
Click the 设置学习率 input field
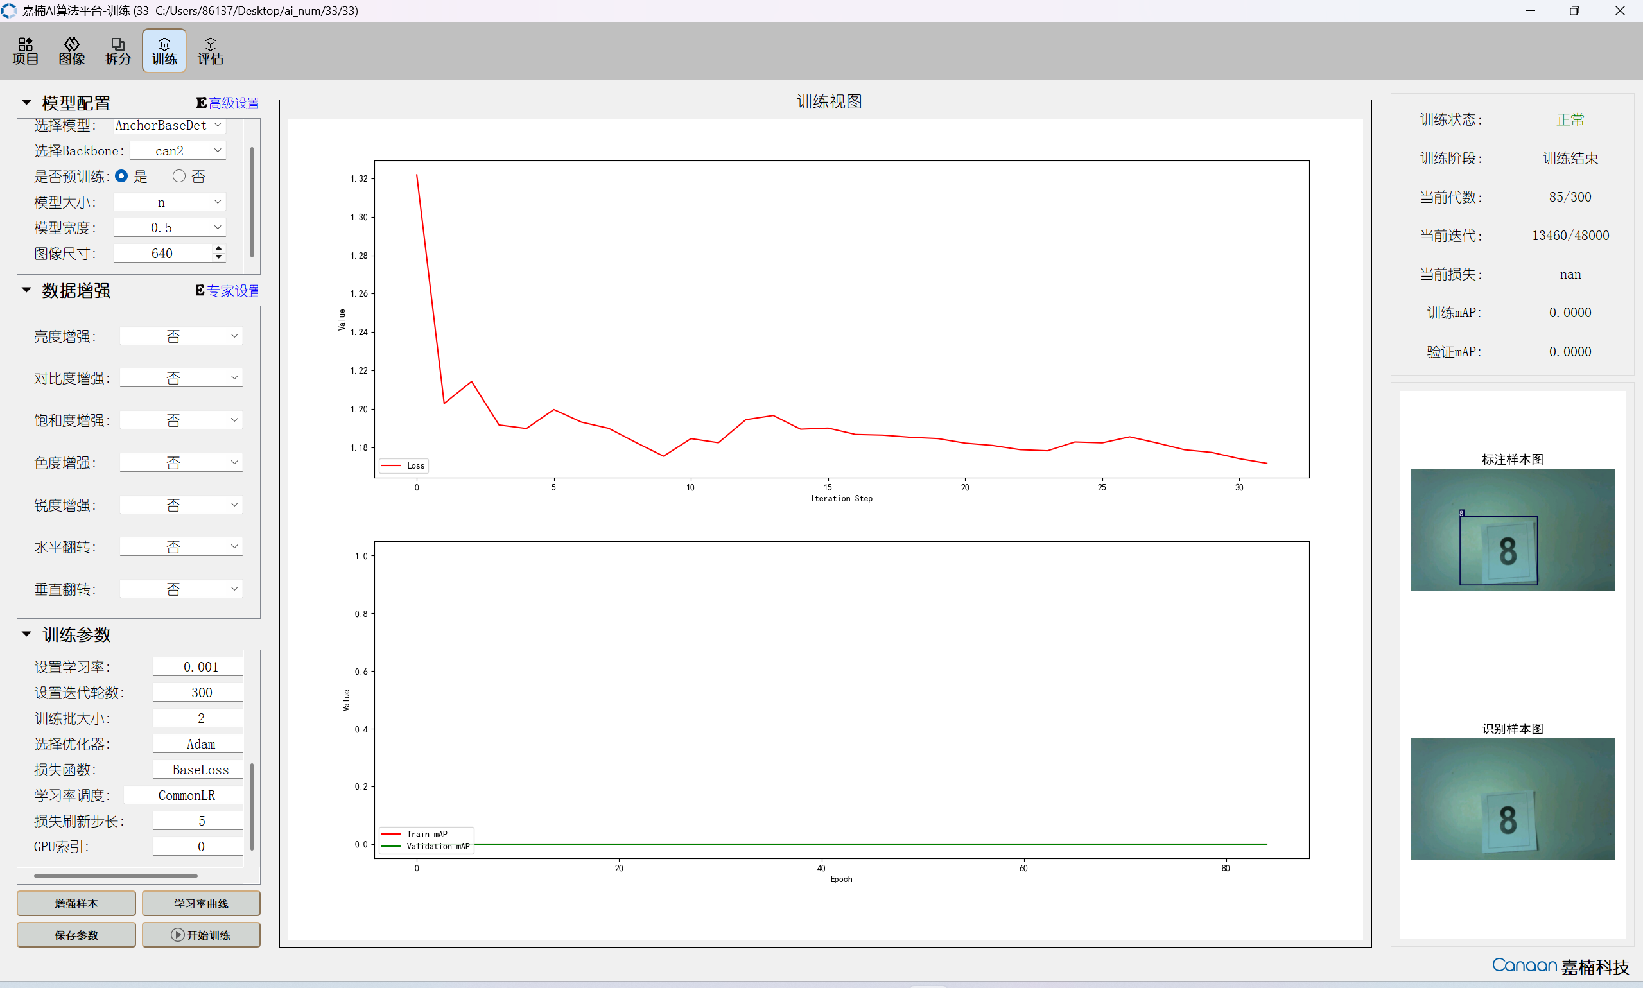198,666
